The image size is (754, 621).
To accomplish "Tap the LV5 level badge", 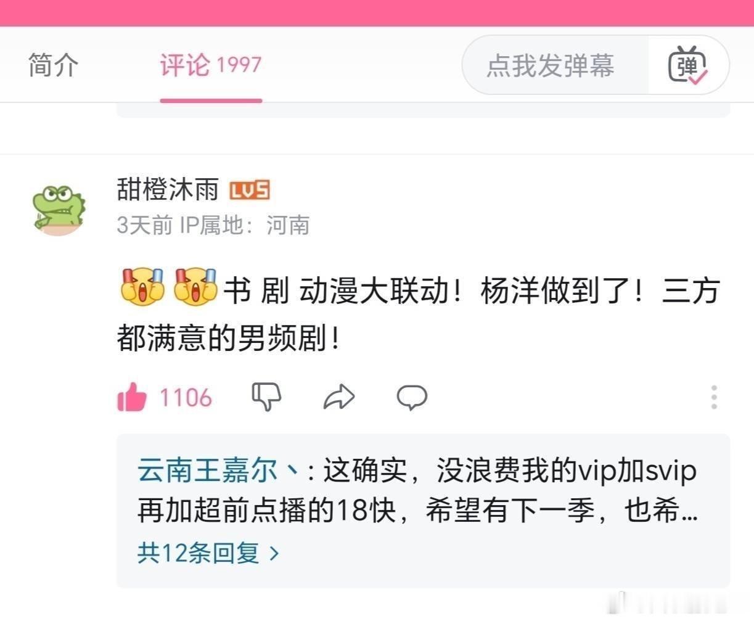I will point(250,191).
